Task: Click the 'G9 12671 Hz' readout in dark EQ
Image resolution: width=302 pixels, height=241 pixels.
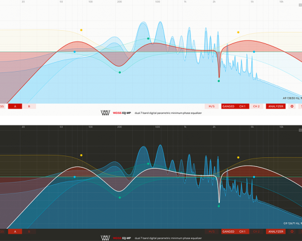Action: click(x=293, y=224)
